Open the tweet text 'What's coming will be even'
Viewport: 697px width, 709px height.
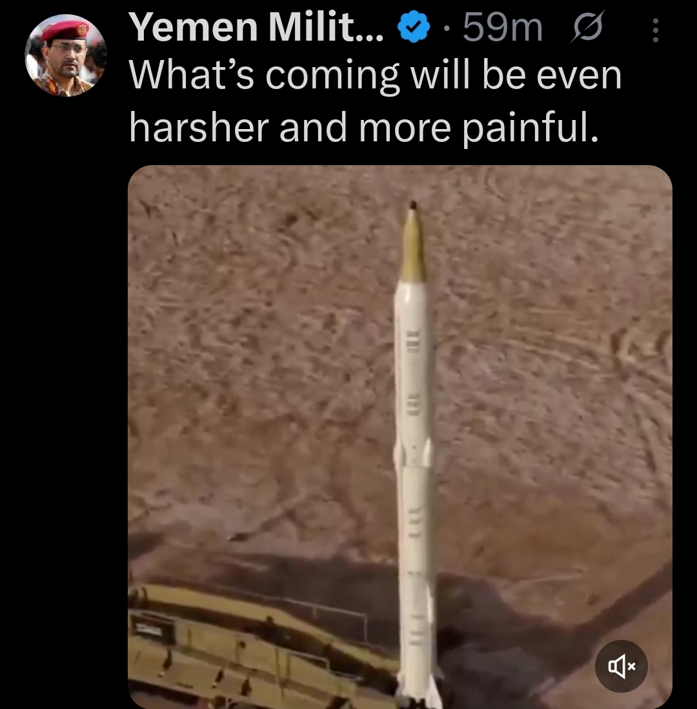(376, 75)
